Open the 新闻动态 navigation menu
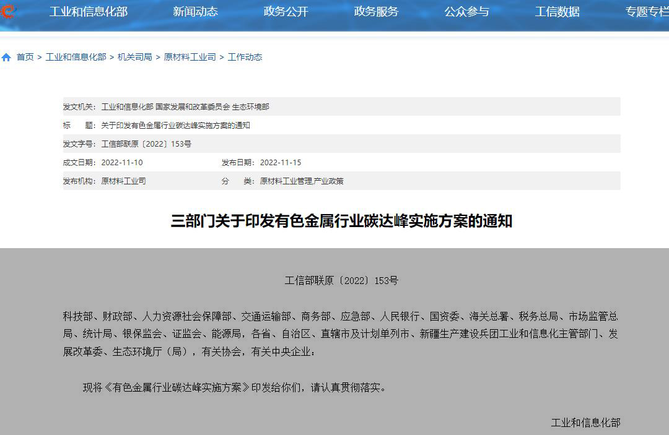Image resolution: width=669 pixels, height=435 pixels. [195, 12]
